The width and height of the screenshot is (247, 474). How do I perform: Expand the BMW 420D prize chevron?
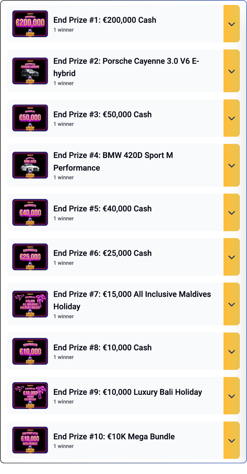(x=232, y=165)
